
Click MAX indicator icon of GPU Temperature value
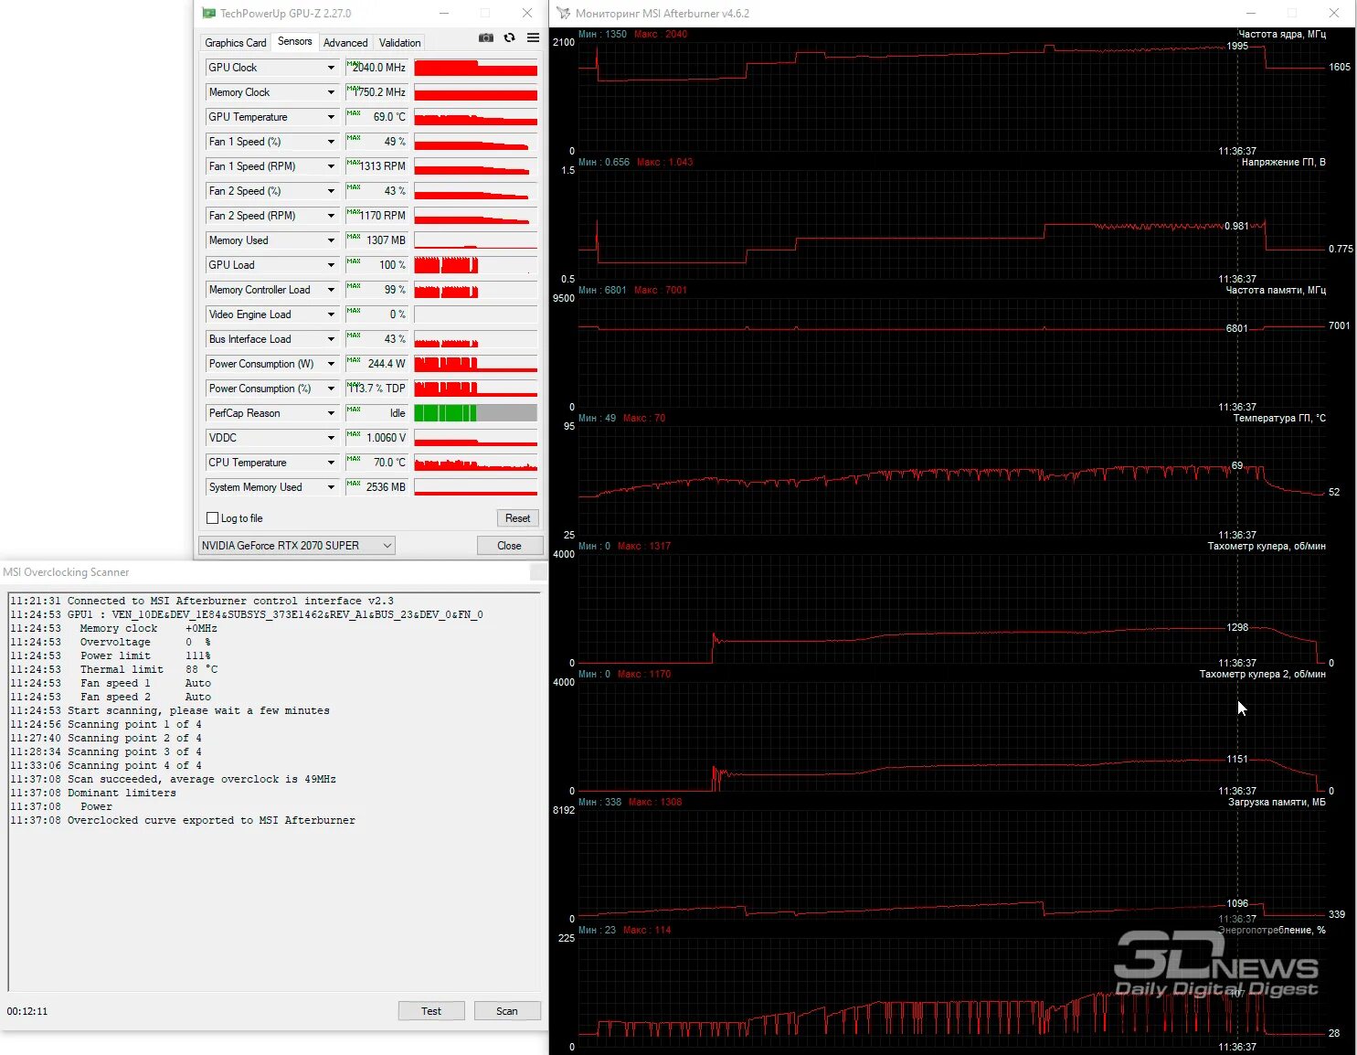354,112
